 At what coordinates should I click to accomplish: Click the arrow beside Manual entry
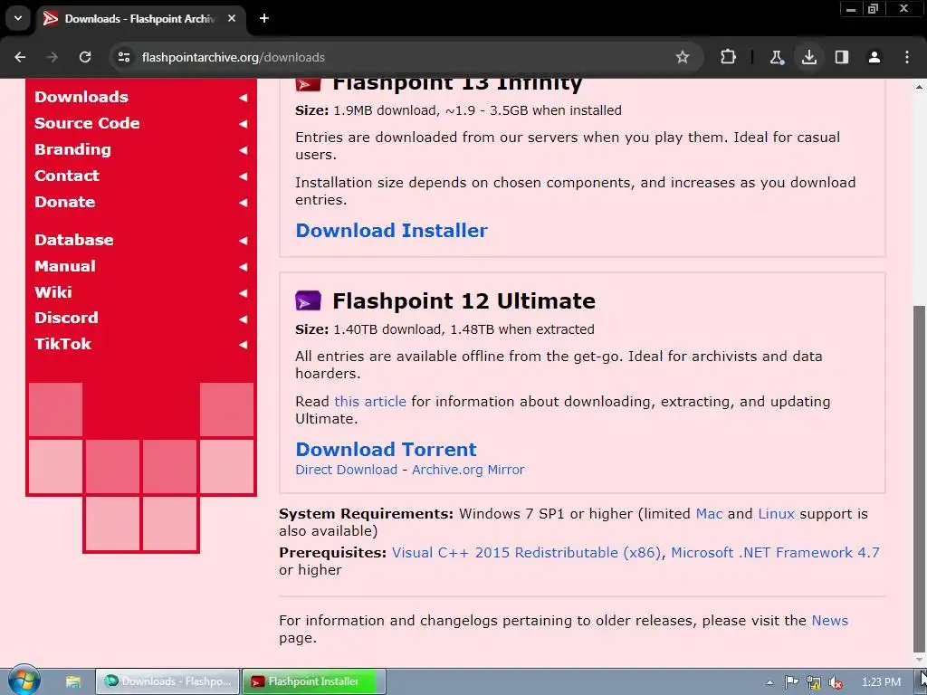[243, 267]
